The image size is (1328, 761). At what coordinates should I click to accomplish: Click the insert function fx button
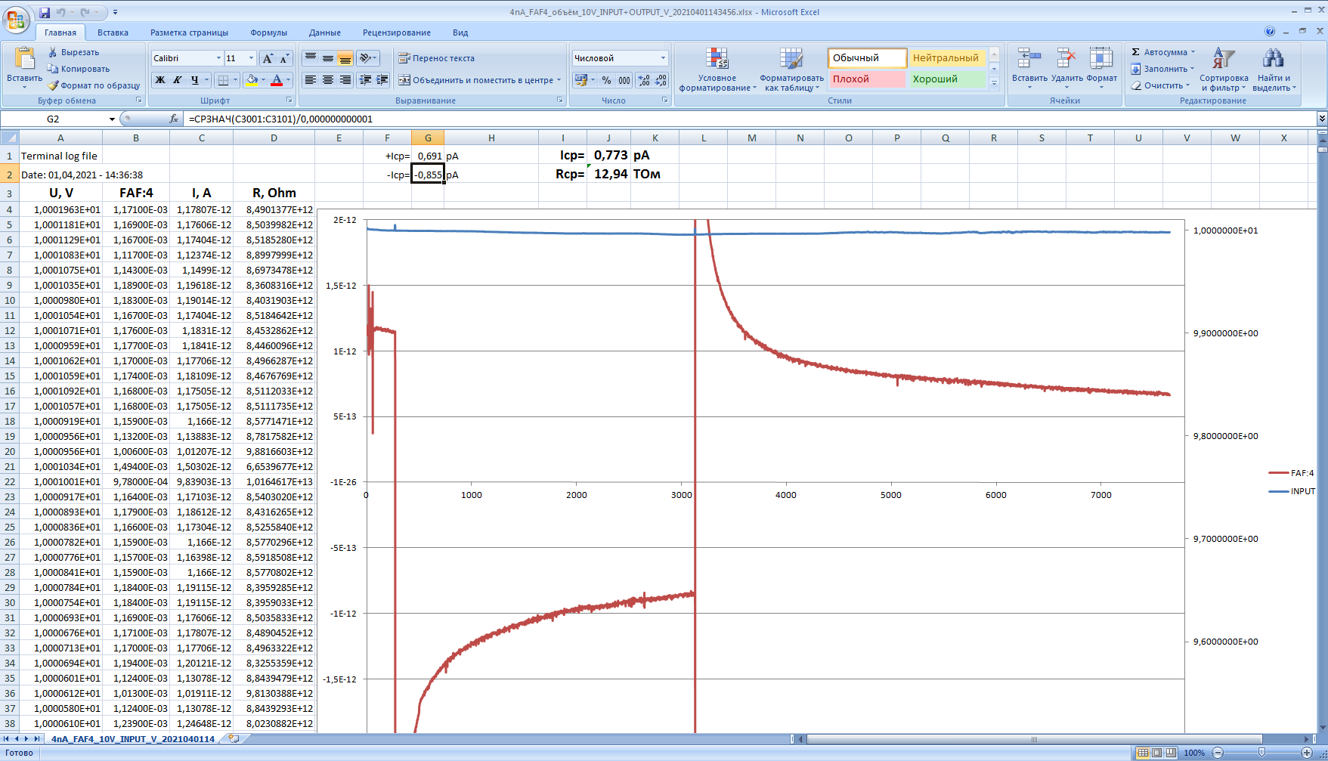(x=174, y=119)
